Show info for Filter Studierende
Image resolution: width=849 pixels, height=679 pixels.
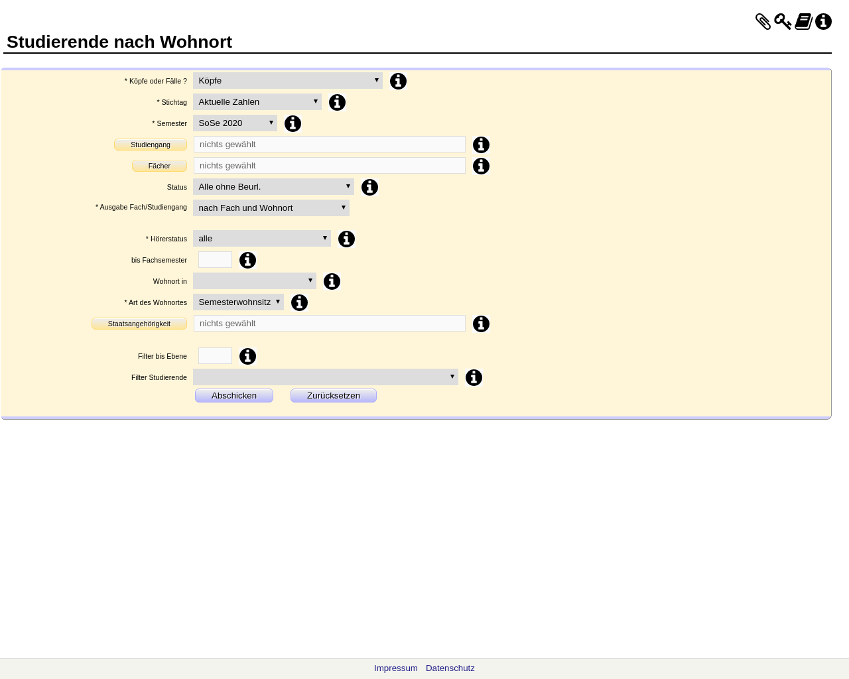(x=474, y=377)
